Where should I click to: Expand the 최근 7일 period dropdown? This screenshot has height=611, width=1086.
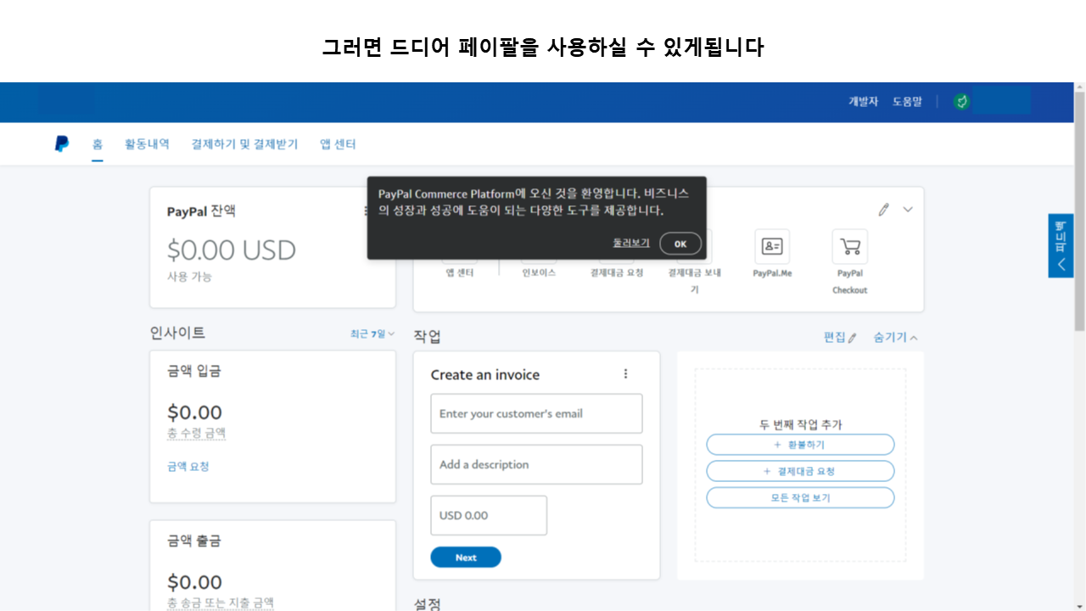[x=372, y=334]
